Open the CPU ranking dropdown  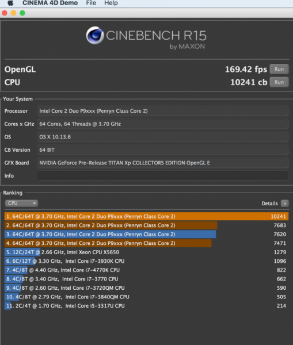coord(21,203)
